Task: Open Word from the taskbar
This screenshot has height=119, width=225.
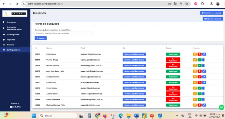Action: (x=136, y=115)
